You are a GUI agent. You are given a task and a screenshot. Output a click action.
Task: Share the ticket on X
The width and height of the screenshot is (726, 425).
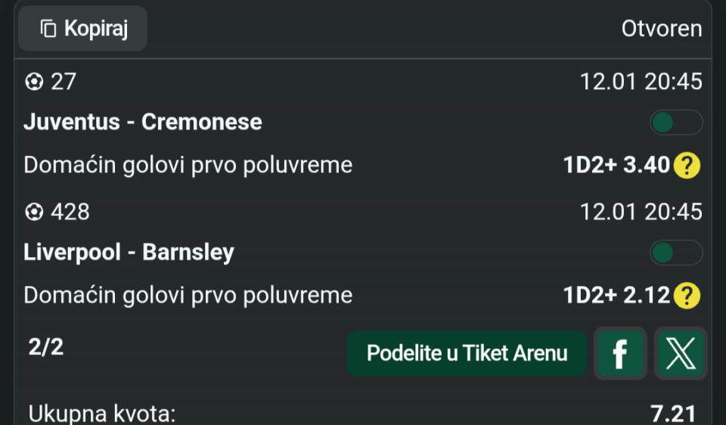pyautogui.click(x=681, y=353)
